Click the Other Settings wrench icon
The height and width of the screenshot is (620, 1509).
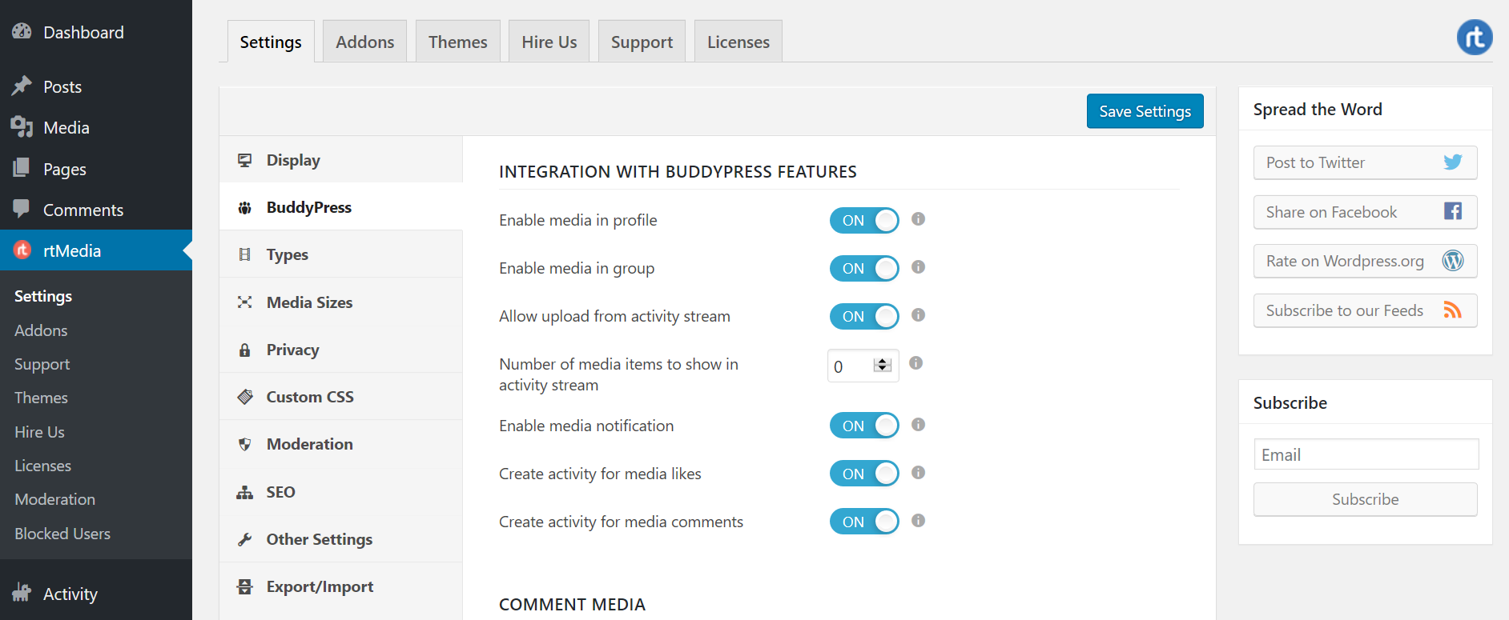click(245, 539)
